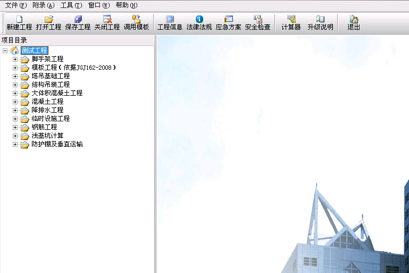409x273 pixels.
Task: Select the 临时设施工程 tree label
Action: [x=51, y=119]
